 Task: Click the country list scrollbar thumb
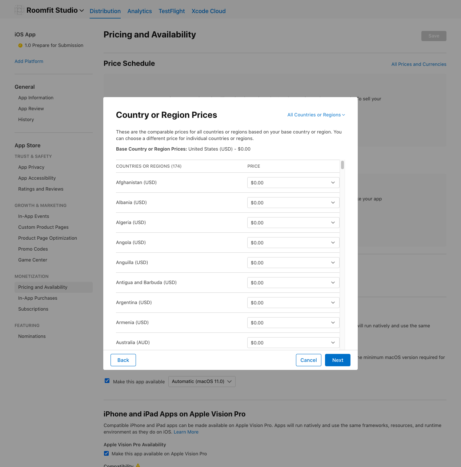tap(342, 165)
